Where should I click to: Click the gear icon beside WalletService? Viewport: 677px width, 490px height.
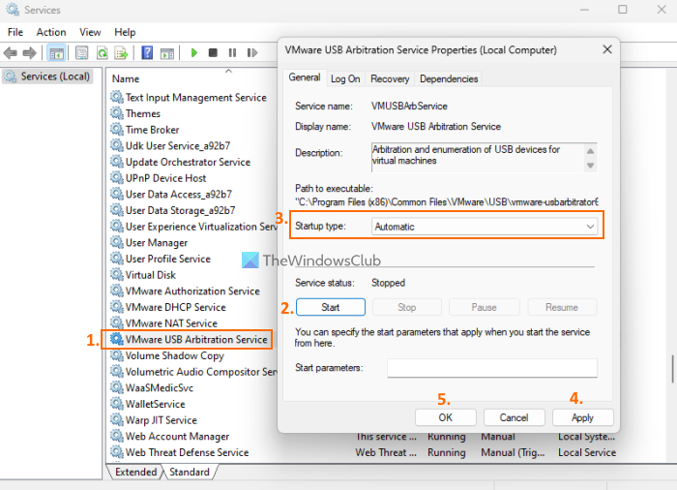point(117,404)
